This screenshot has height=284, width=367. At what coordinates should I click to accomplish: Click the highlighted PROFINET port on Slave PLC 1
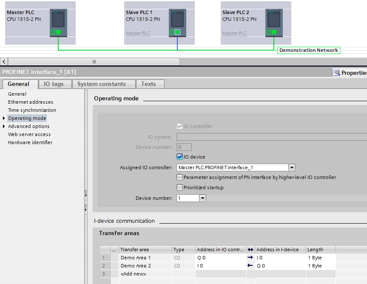click(178, 32)
